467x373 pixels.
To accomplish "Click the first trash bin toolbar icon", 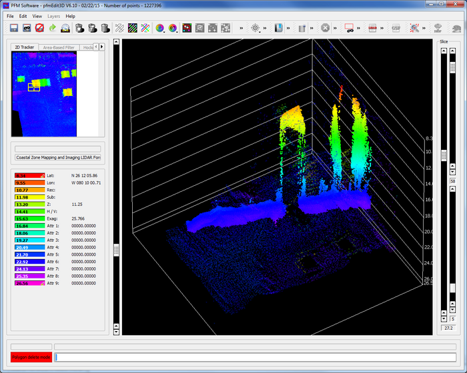I will point(79,28).
